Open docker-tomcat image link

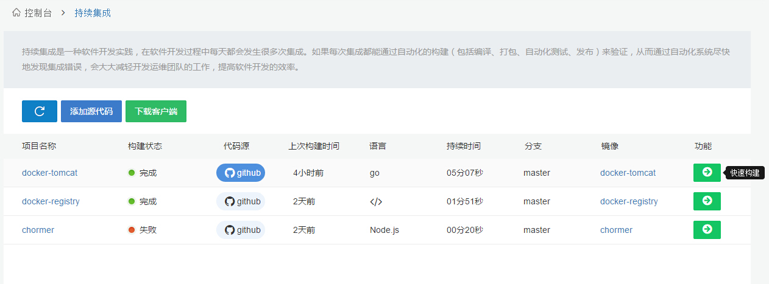628,173
